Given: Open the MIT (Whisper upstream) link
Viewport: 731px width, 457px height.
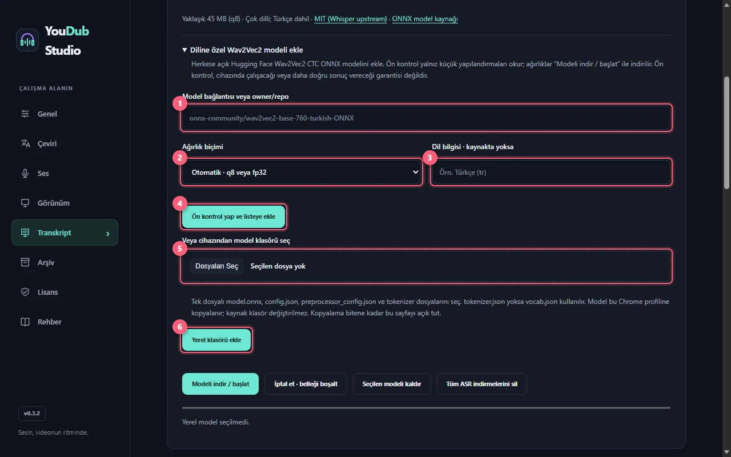Looking at the screenshot, I should click(350, 19).
